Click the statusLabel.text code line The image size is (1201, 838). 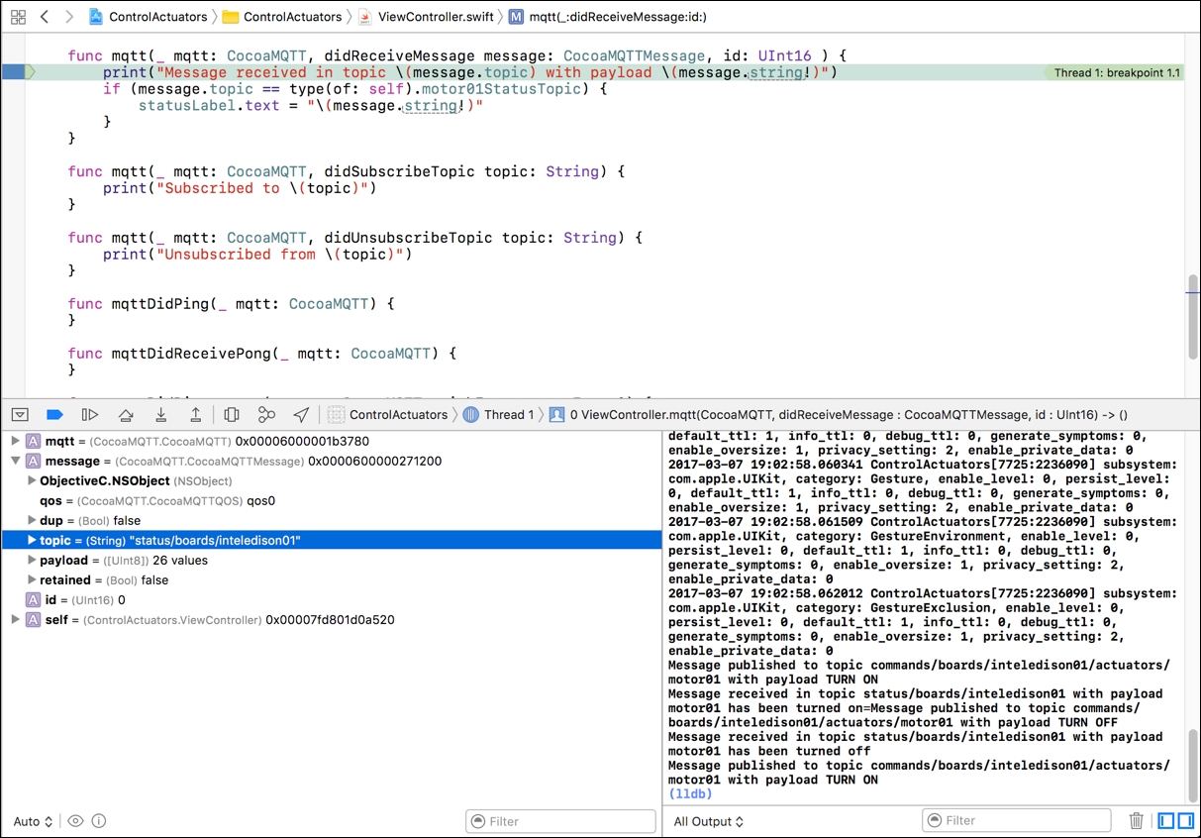[311, 105]
